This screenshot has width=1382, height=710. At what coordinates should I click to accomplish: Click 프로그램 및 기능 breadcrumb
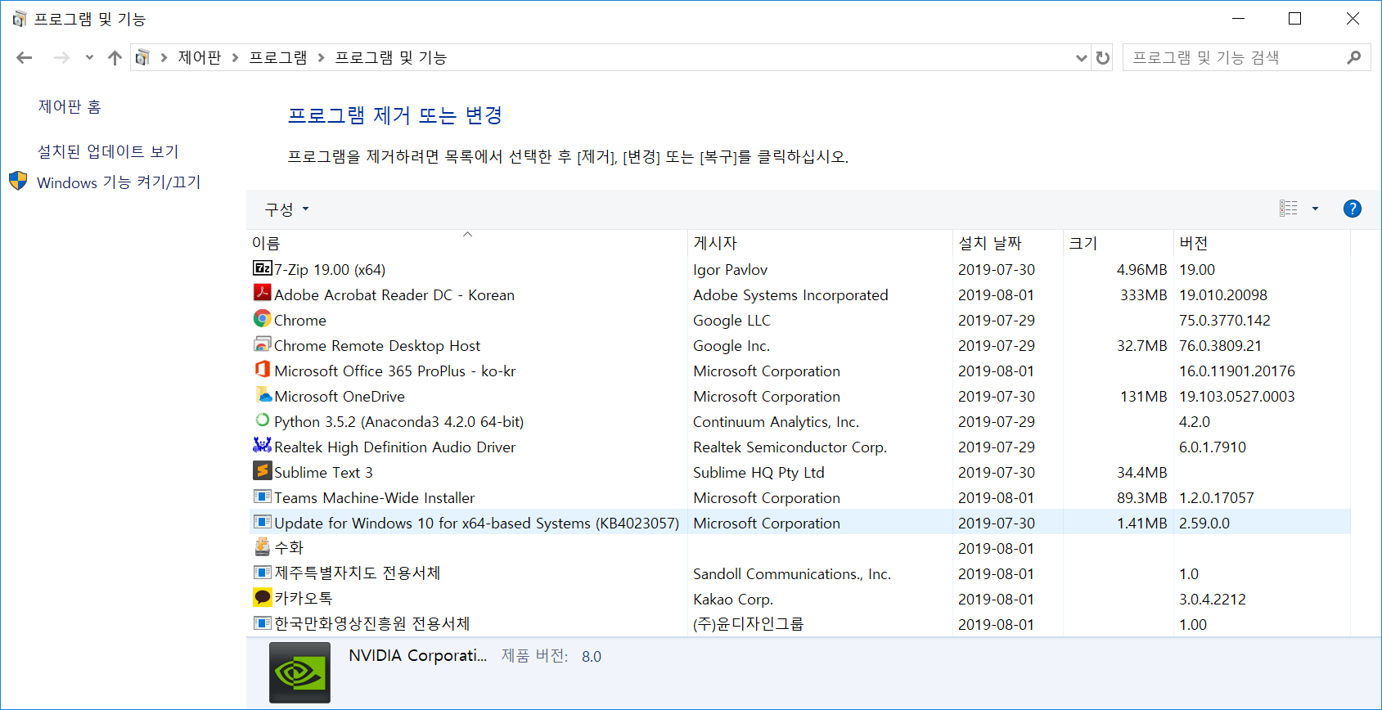[x=391, y=57]
